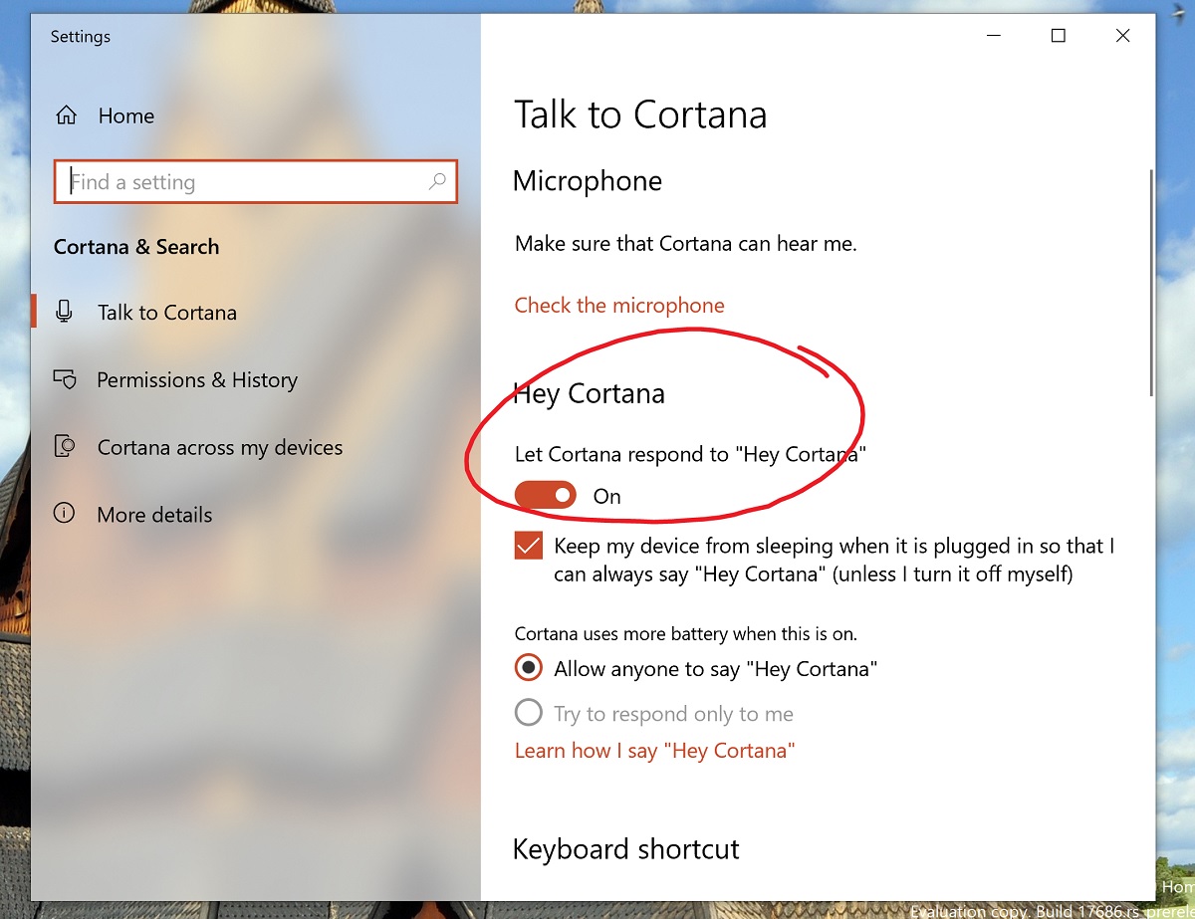Close the Settings window

click(1122, 36)
